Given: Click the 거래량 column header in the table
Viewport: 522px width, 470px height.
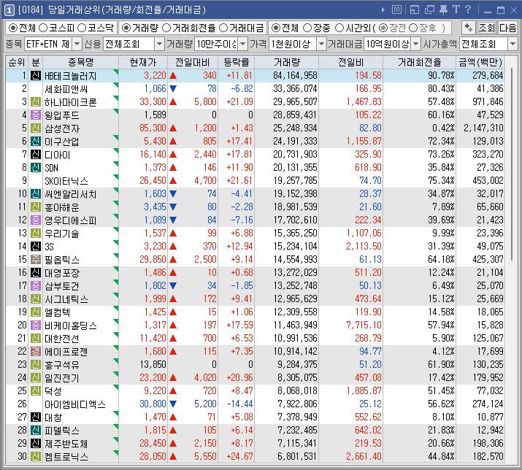Looking at the screenshot, I should 287,62.
